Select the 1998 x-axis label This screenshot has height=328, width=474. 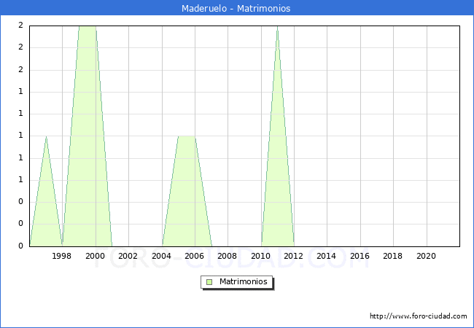click(62, 256)
